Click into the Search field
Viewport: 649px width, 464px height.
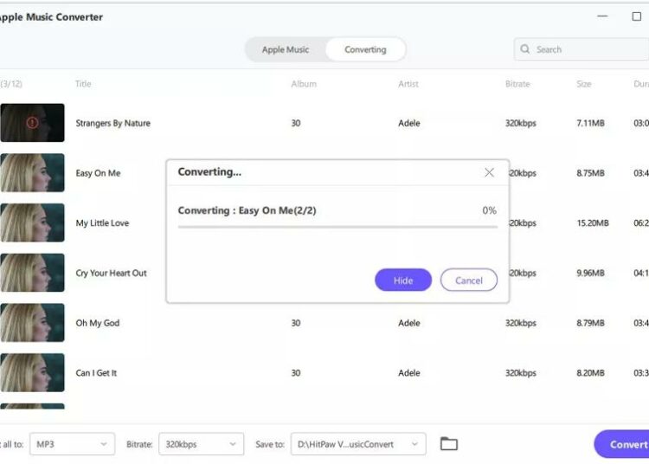click(582, 49)
